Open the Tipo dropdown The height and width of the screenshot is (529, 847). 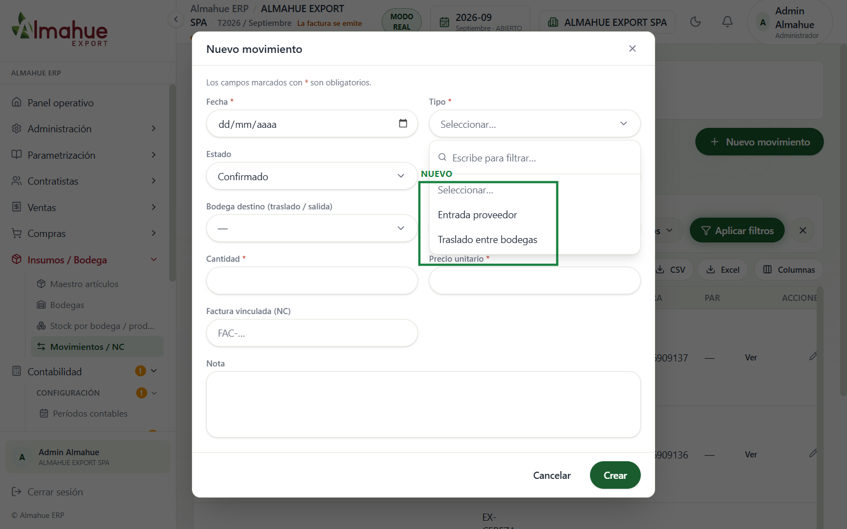pos(534,124)
